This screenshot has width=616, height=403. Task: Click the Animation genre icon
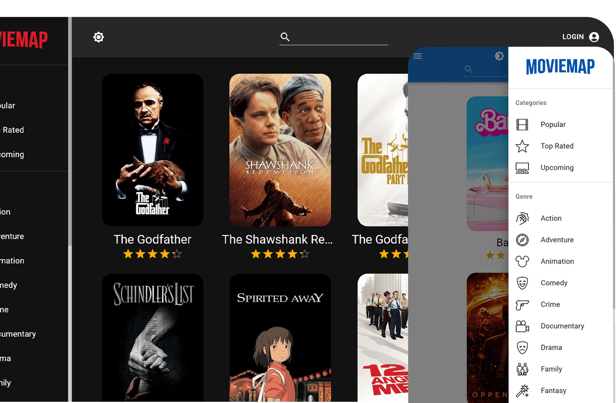click(x=523, y=261)
